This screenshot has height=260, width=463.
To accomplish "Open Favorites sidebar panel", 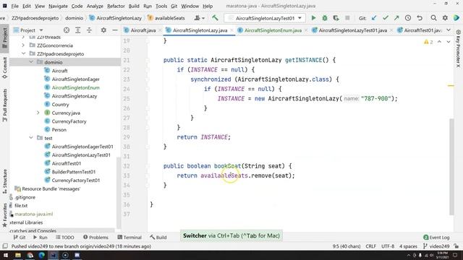I will click(4, 215).
